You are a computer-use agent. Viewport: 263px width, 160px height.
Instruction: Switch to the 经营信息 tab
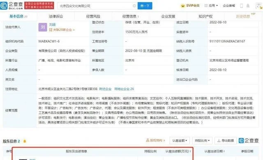point(131,16)
